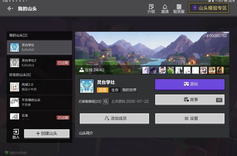Open 山头模组专区 mod zone
The width and height of the screenshot is (237, 156).
(209, 8)
